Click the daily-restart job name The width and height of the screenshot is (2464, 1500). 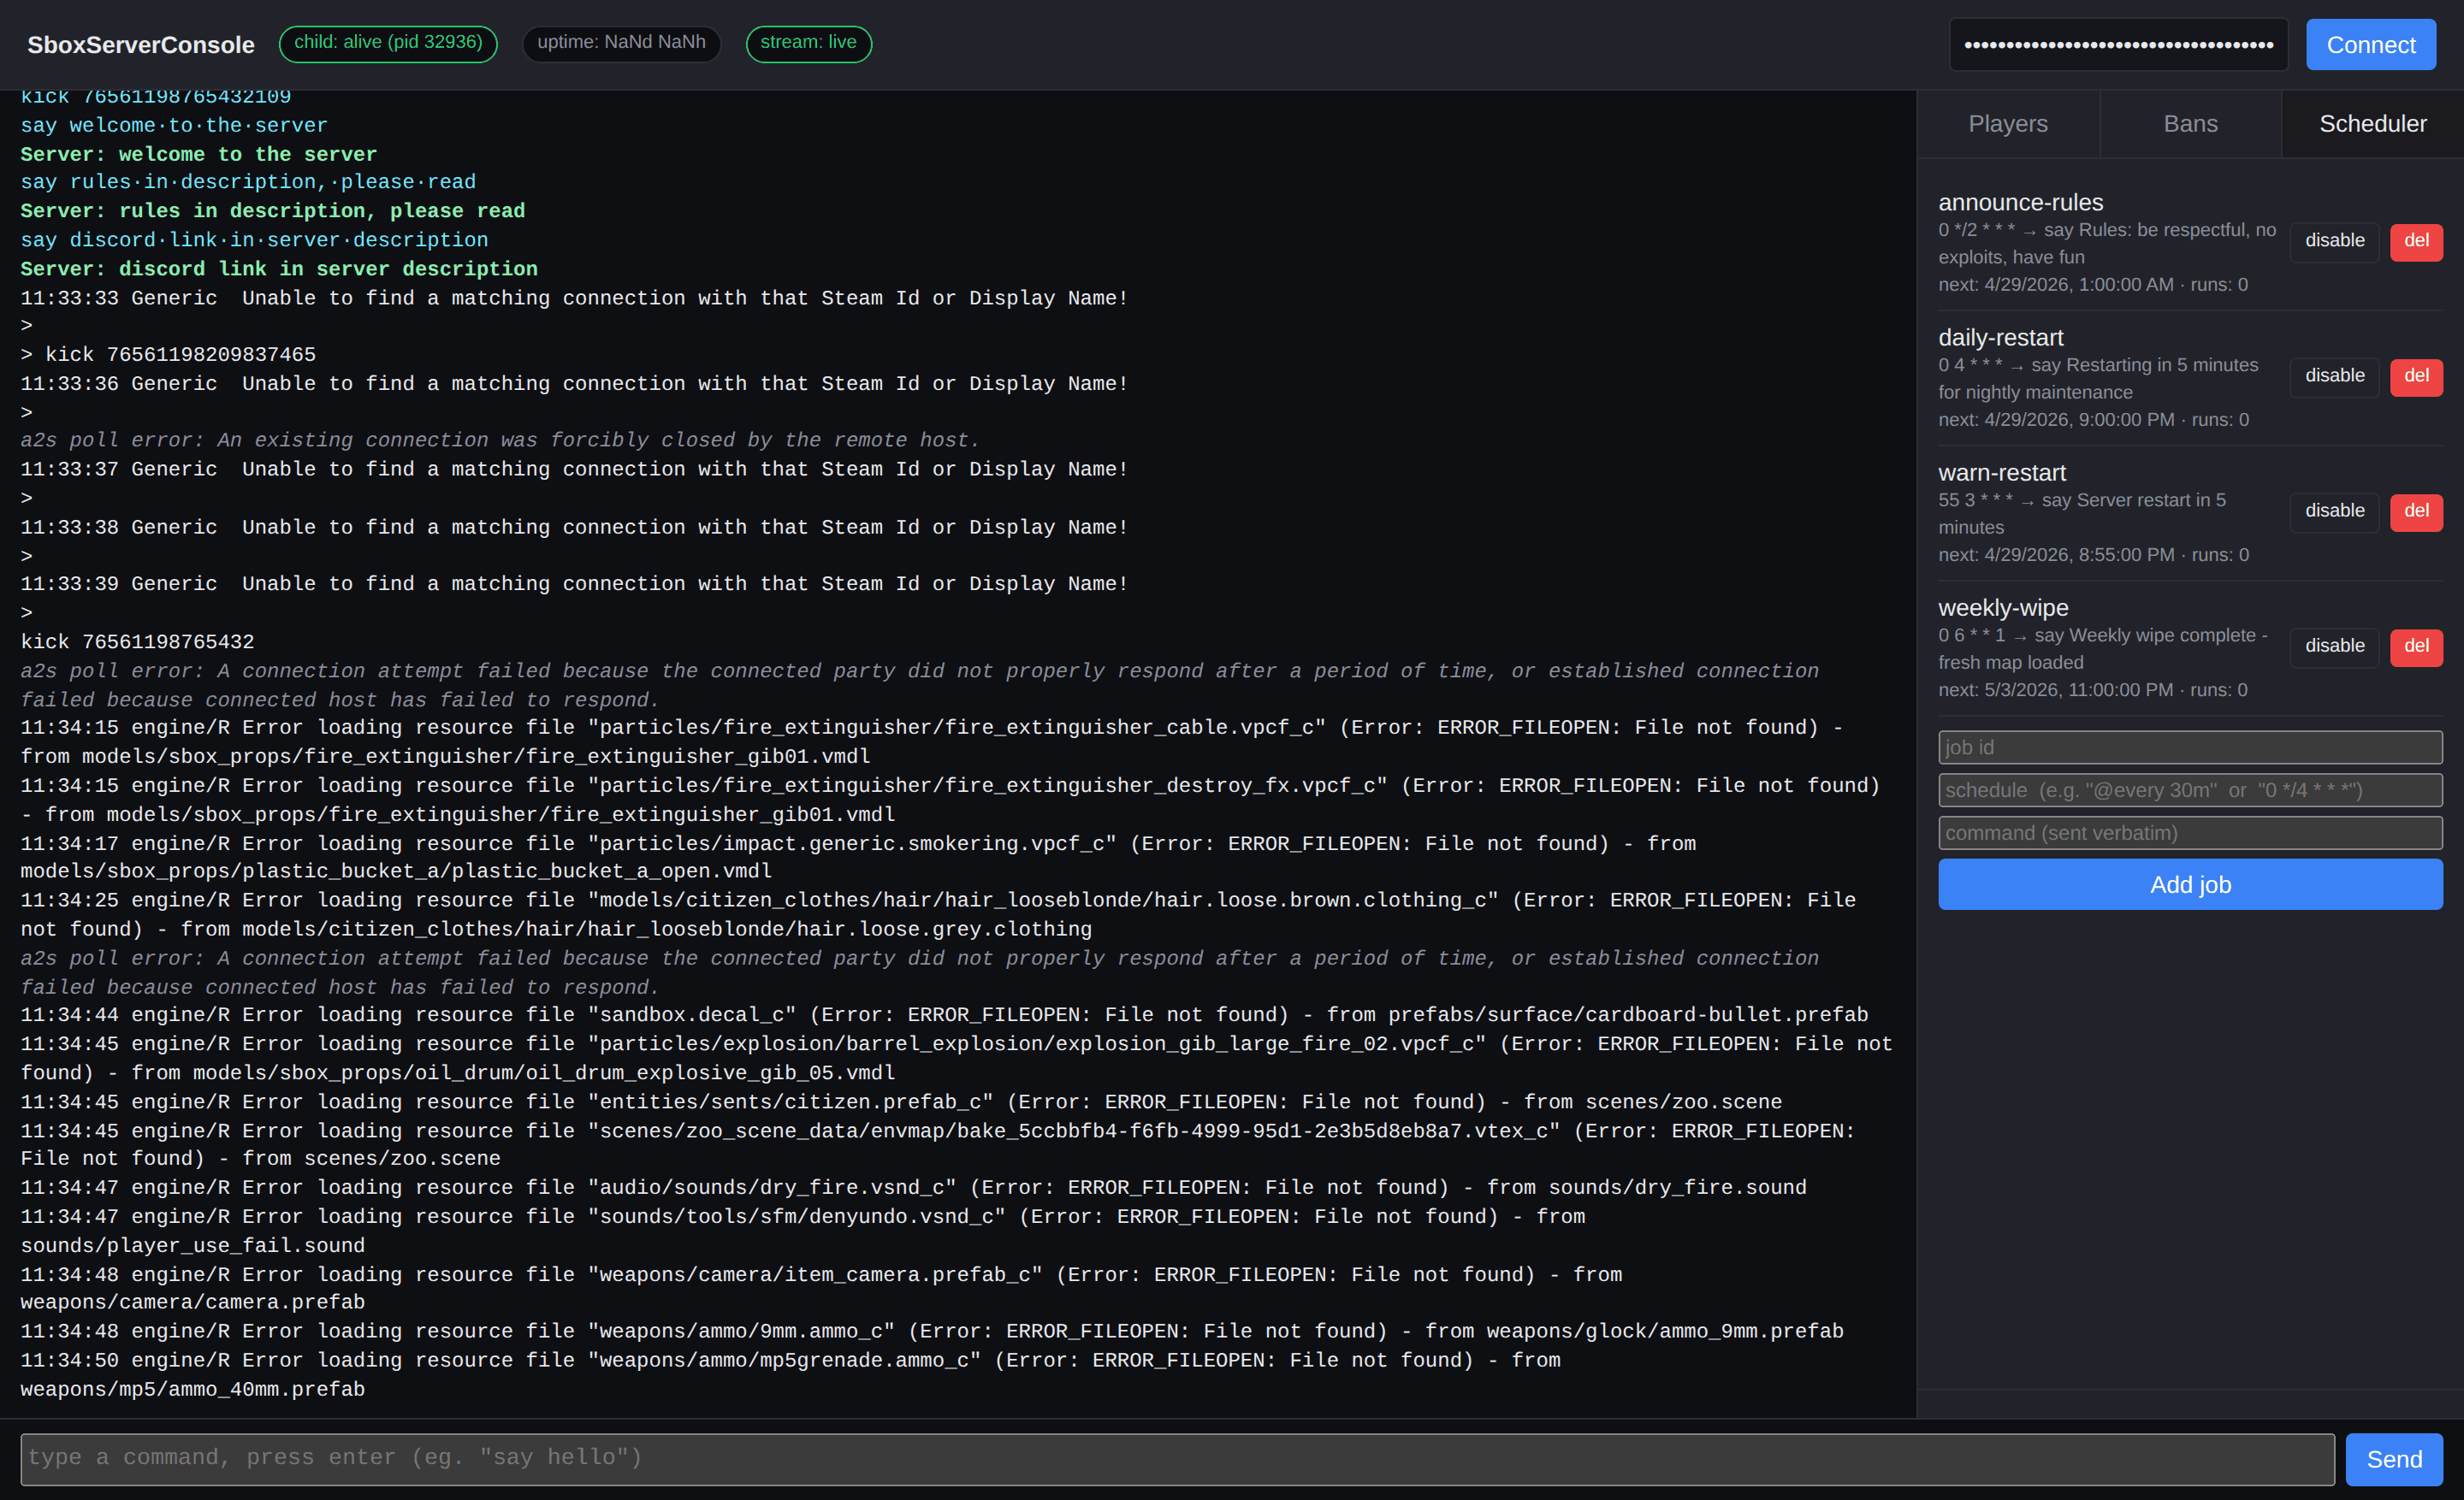(2000, 338)
